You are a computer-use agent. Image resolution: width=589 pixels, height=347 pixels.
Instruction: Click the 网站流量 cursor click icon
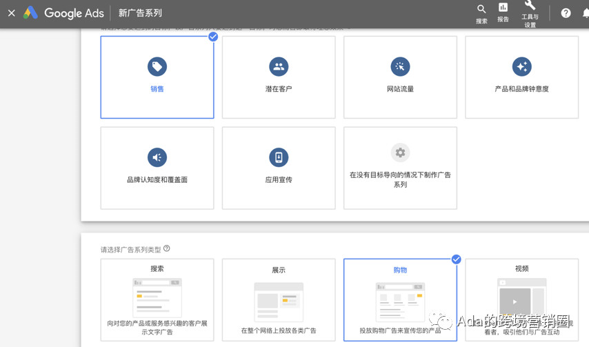click(401, 66)
